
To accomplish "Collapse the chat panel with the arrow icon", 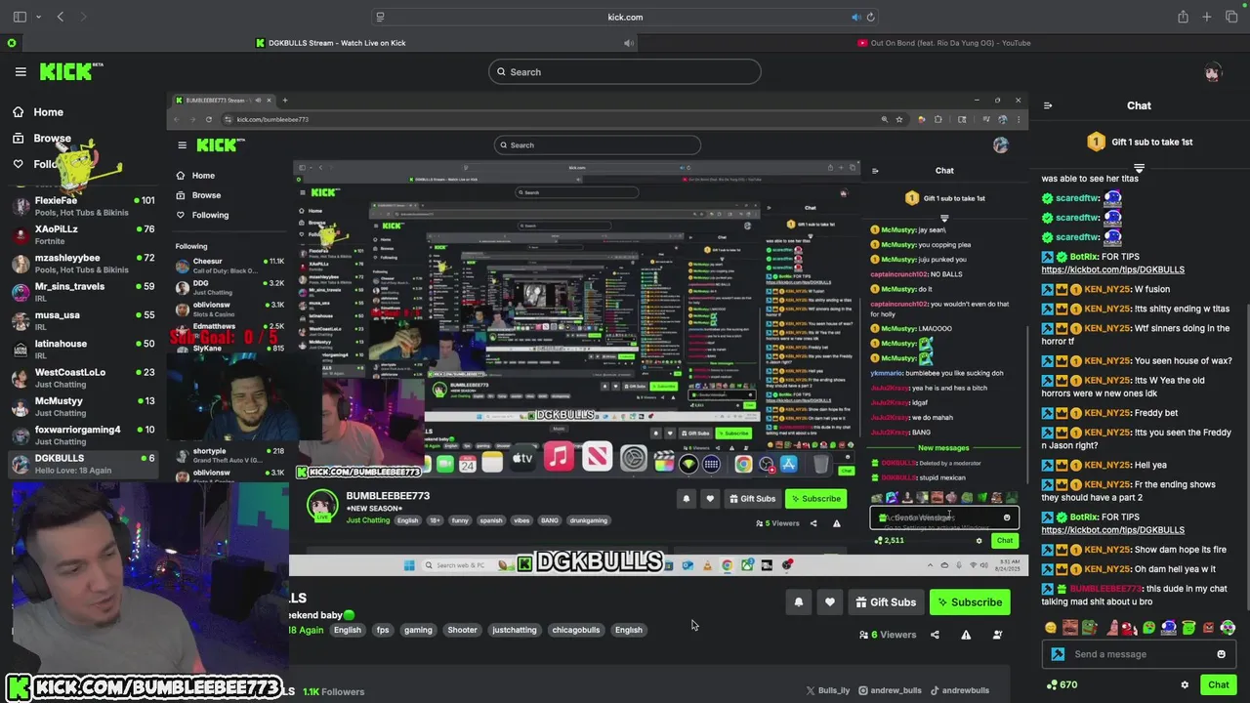I will point(1048,105).
